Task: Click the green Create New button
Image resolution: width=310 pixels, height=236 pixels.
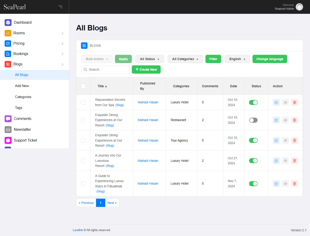Action: pyautogui.click(x=146, y=70)
